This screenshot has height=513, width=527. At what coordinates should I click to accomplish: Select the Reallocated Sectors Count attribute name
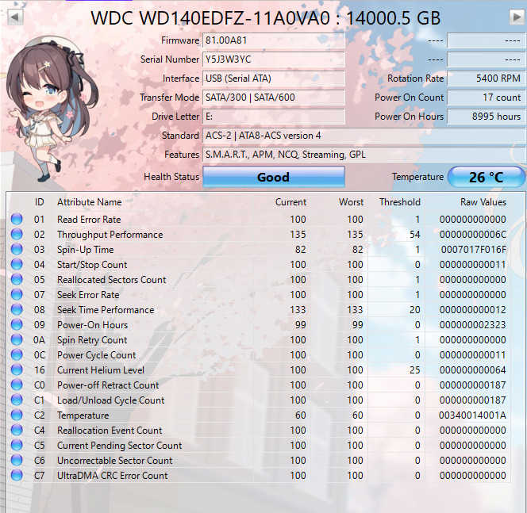(x=112, y=280)
